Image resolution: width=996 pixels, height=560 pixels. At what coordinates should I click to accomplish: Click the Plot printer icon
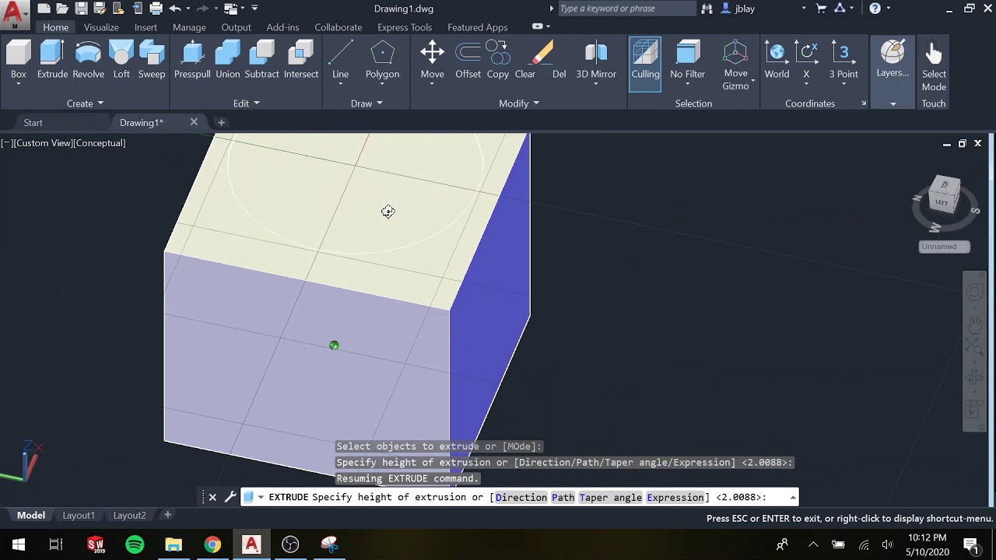pos(156,9)
